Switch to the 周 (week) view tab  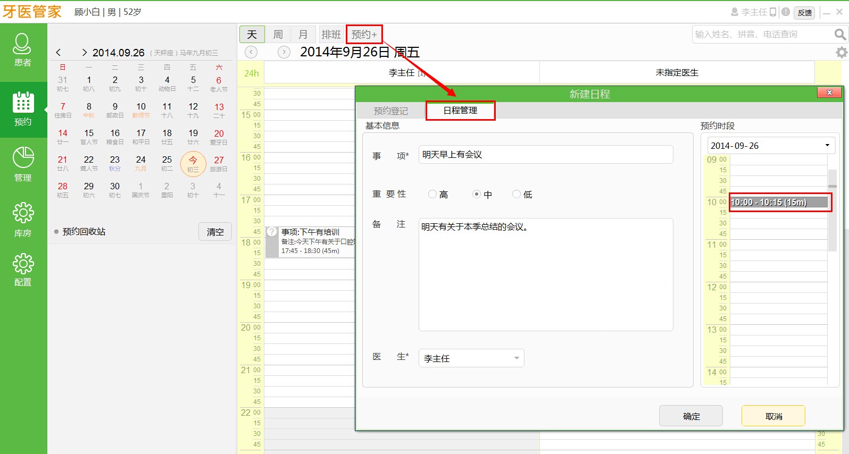click(x=278, y=35)
